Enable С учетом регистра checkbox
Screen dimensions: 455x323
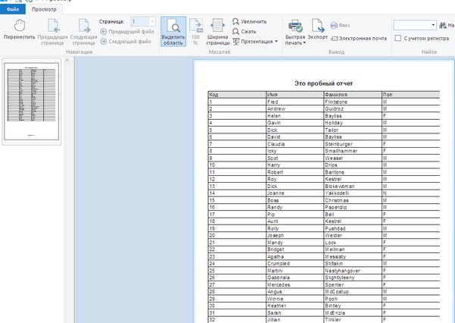399,37
